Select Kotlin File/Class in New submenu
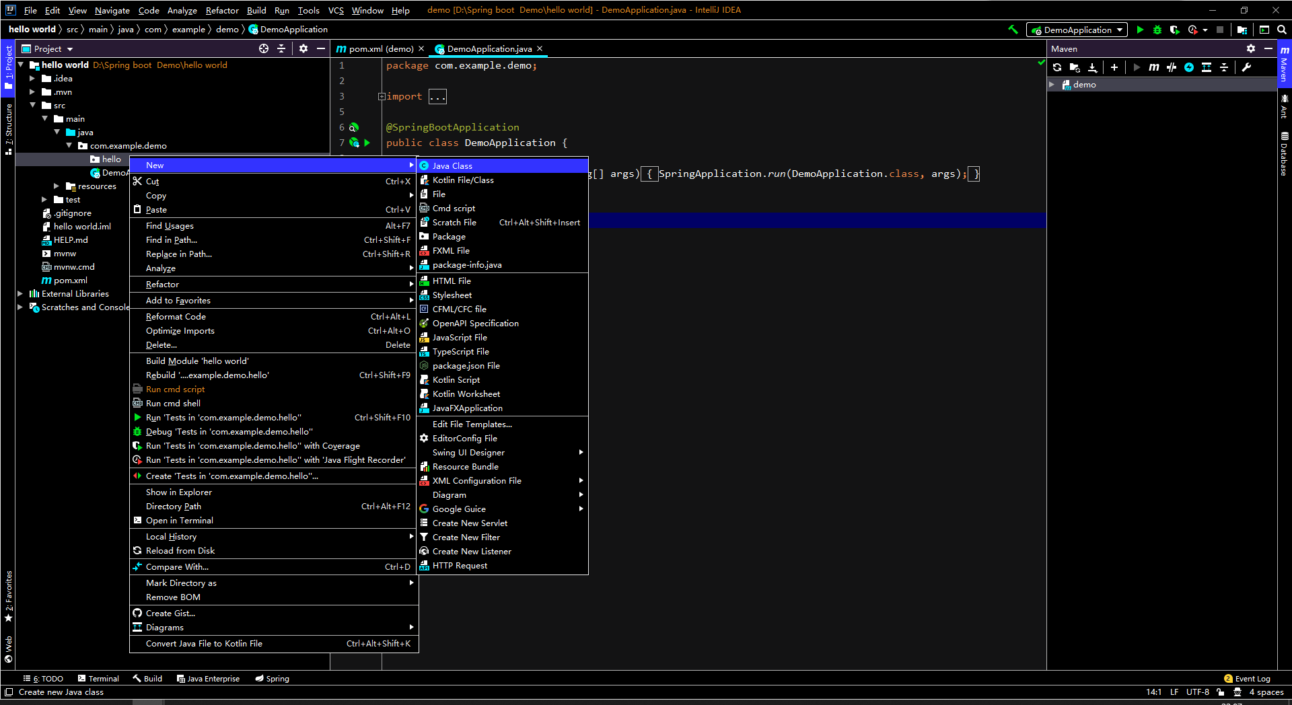Screen dimensions: 1292x705 pos(503,180)
